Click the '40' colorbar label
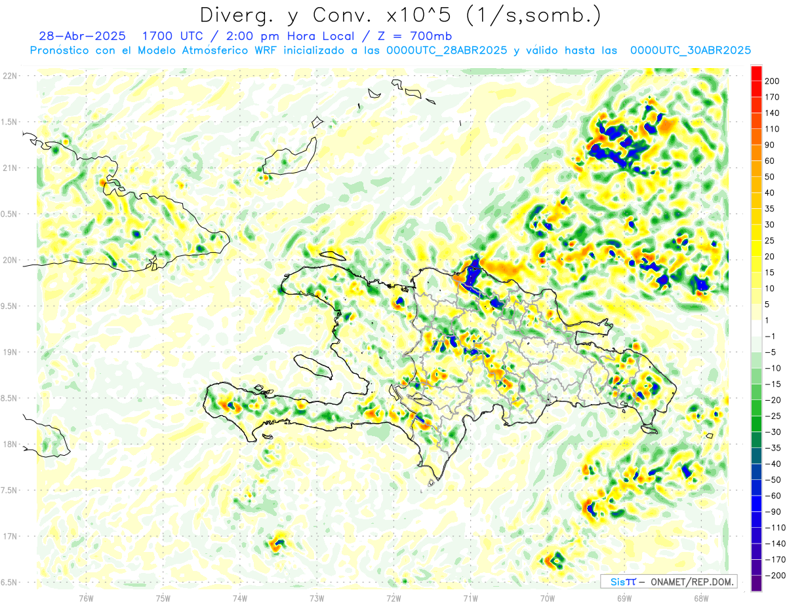Viewport: 787px width, 607px height. (770, 193)
